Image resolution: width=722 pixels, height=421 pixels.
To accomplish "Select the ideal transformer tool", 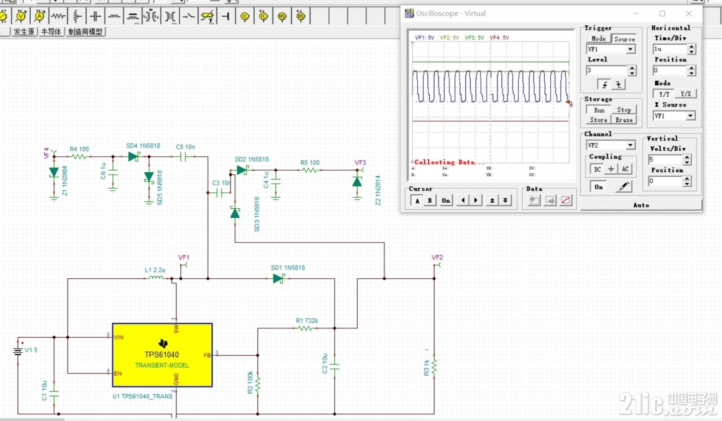I will coord(170,17).
